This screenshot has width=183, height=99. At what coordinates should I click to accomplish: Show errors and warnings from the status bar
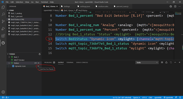coord(5,97)
